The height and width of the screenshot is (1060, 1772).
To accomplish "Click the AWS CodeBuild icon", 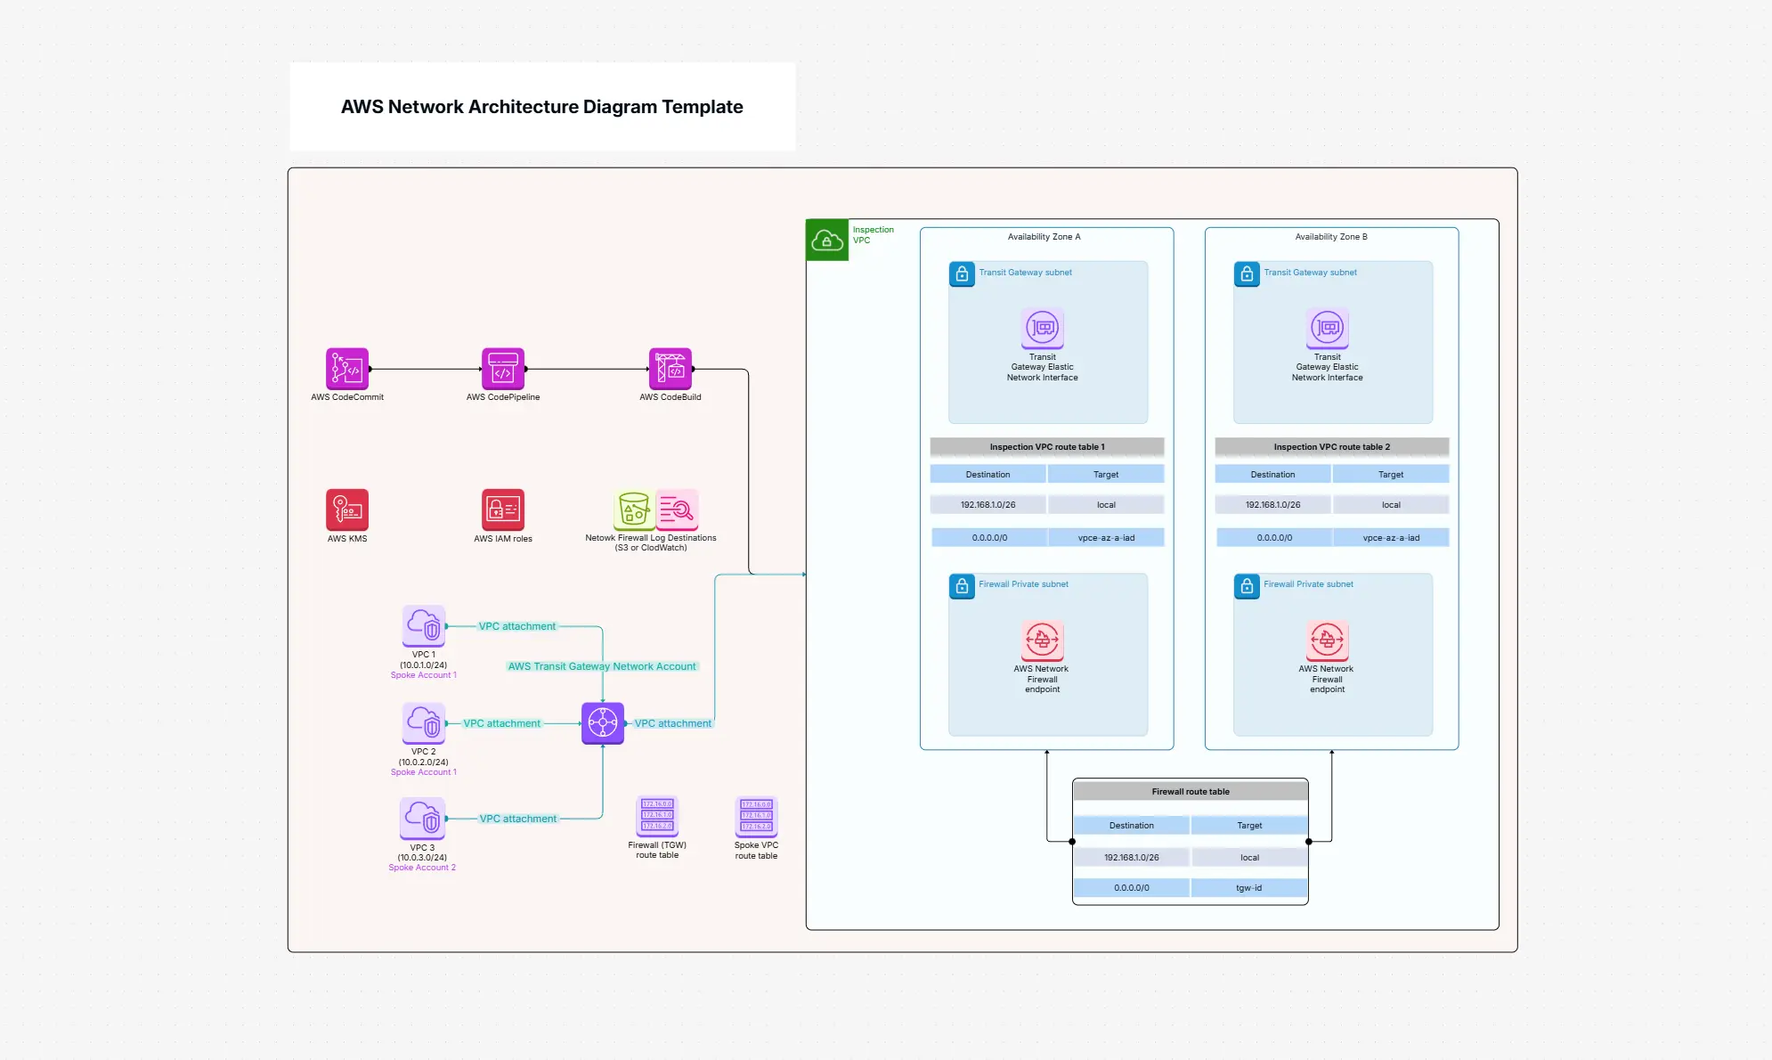I will [671, 369].
